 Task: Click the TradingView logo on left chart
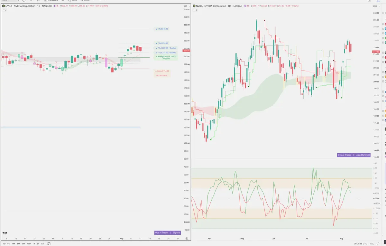(5, 233)
